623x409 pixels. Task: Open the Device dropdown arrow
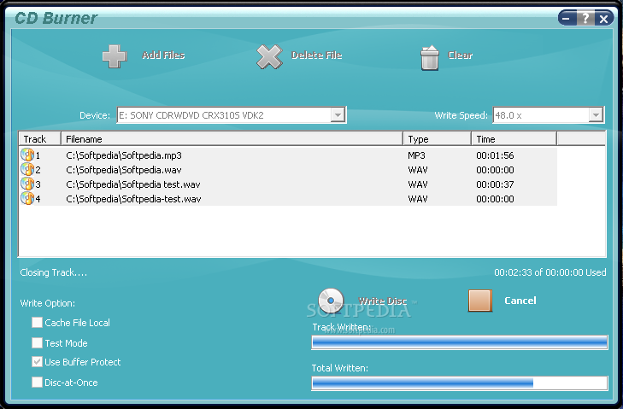[x=338, y=115]
